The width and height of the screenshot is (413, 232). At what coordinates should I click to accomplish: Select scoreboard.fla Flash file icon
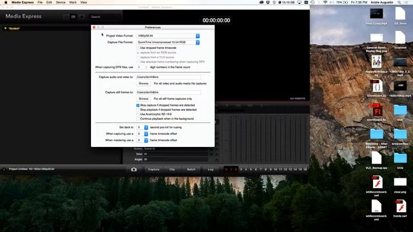376,110
